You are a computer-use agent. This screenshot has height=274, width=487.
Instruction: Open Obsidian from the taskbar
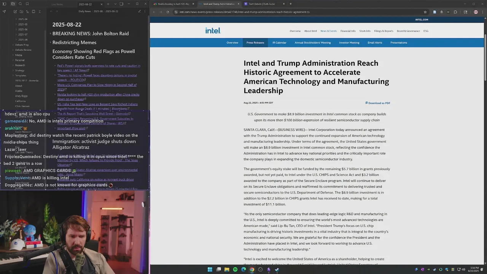(x=269, y=269)
